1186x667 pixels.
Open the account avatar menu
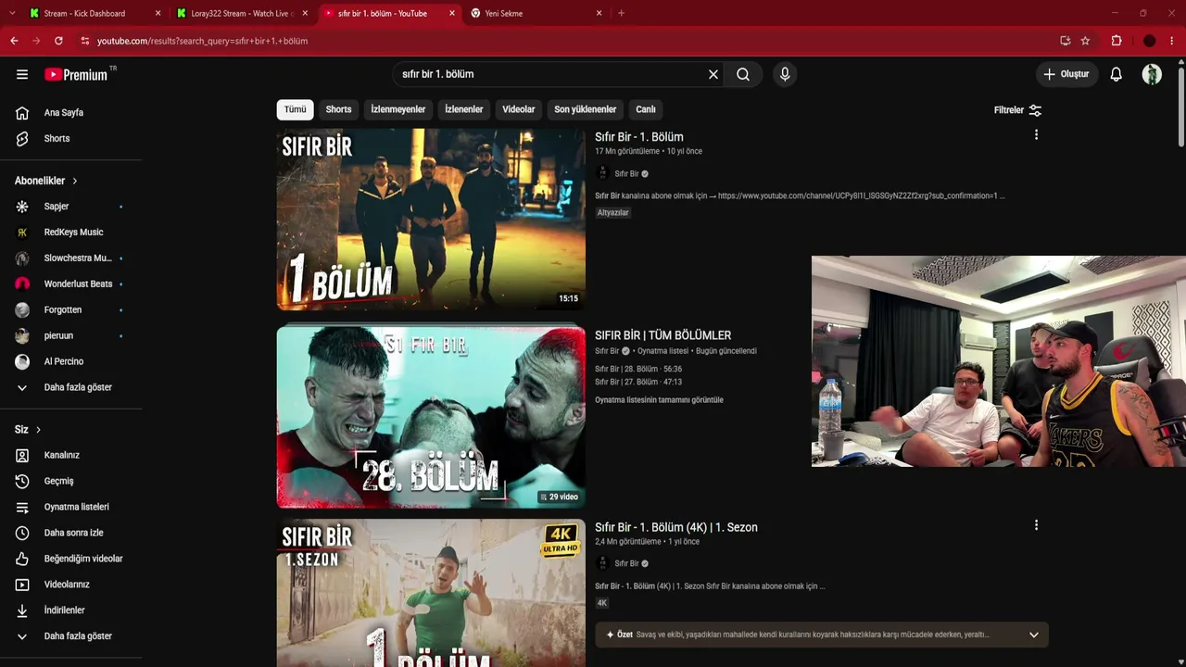1152,74
